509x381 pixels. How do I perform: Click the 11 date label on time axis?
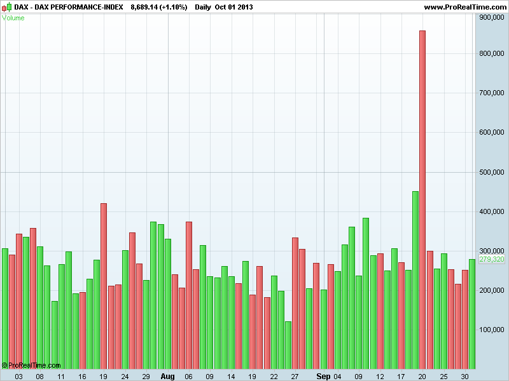[x=61, y=377]
